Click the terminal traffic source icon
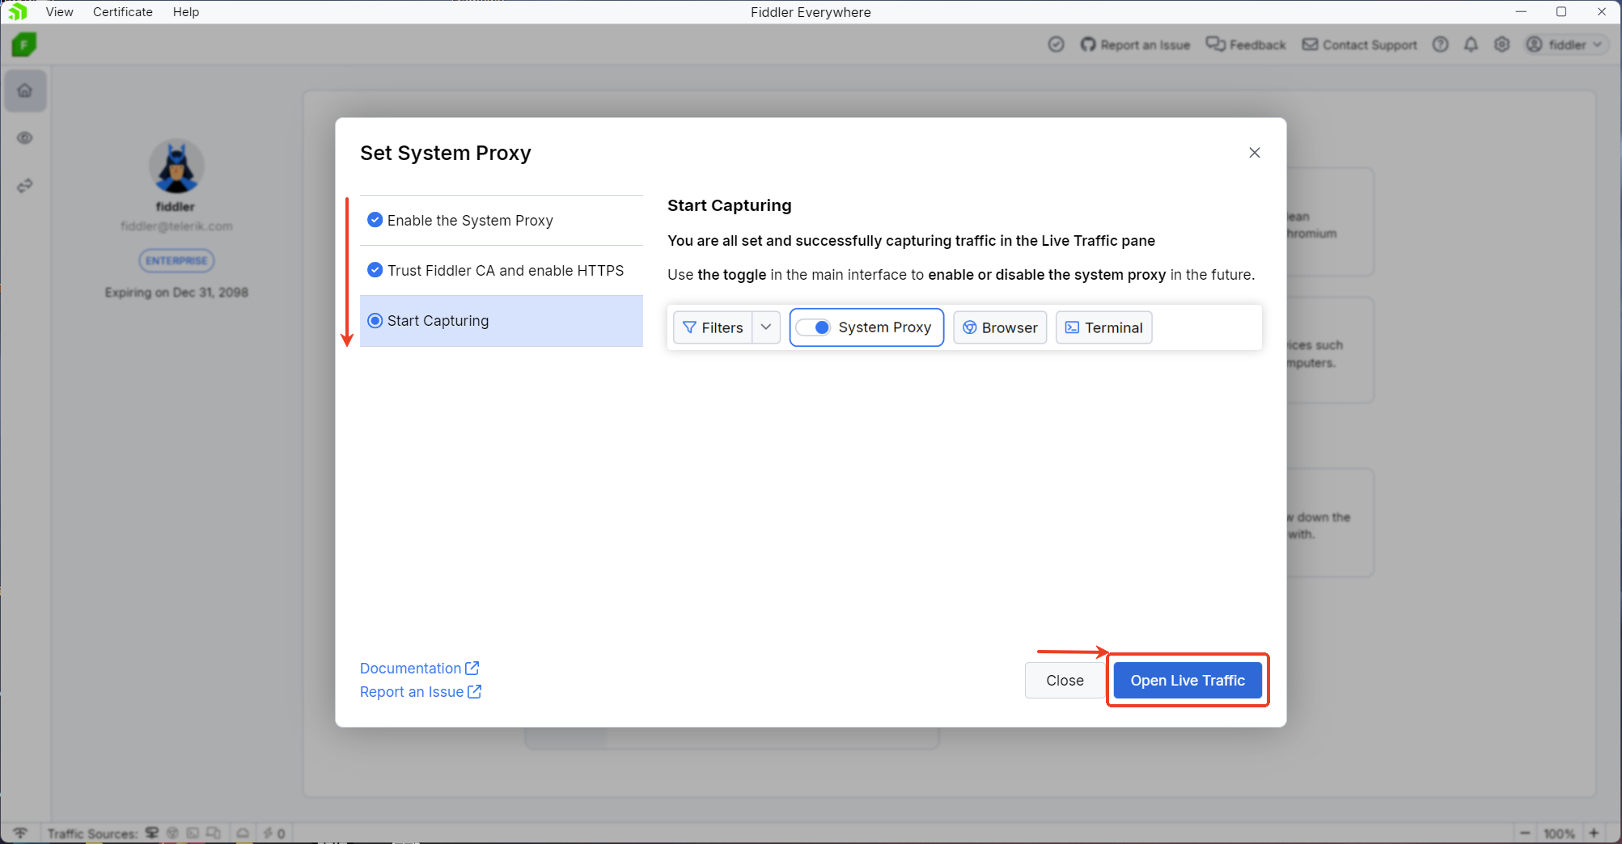This screenshot has width=1622, height=844. point(193,833)
